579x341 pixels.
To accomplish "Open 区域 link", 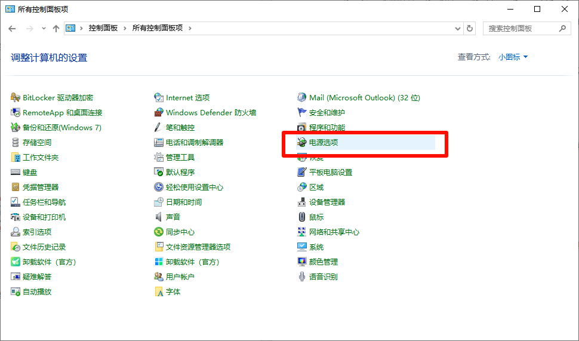I will point(316,188).
